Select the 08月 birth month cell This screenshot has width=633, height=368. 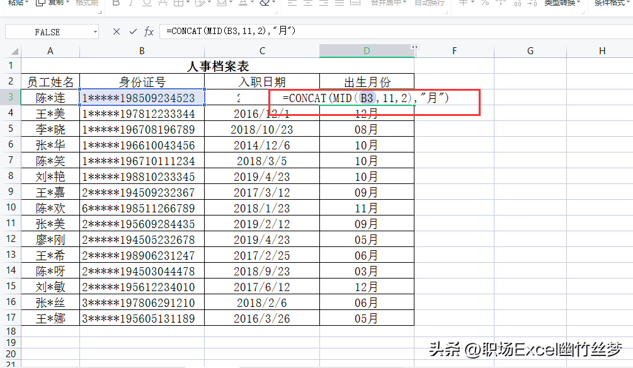pyautogui.click(x=367, y=129)
